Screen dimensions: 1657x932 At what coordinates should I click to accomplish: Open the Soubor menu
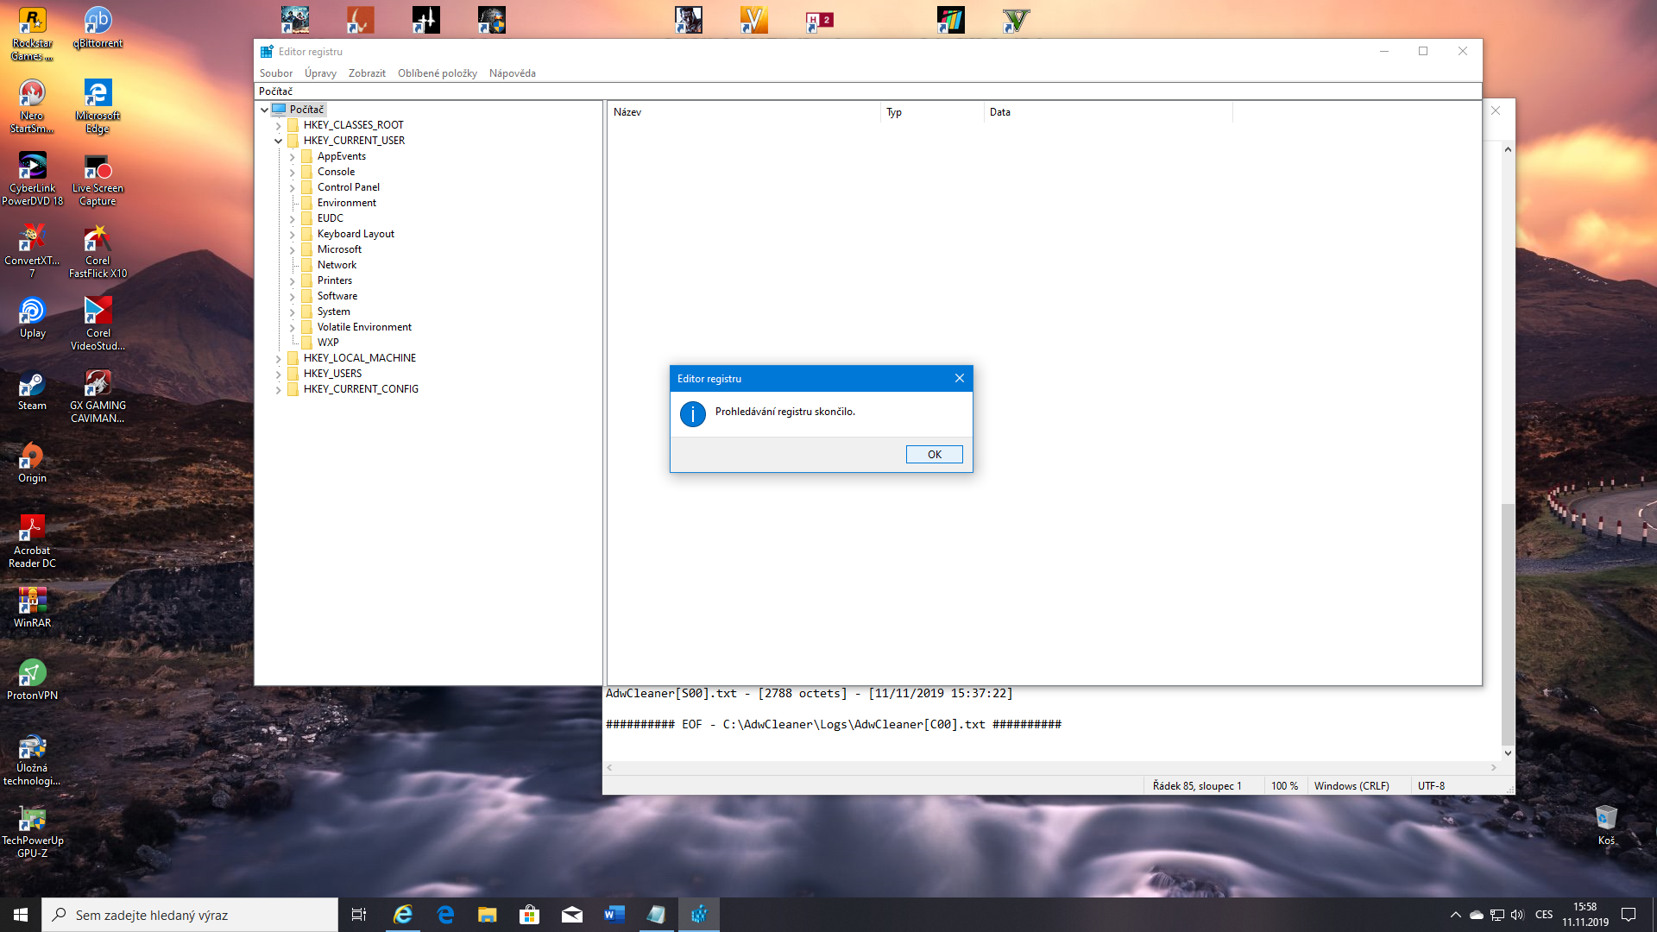(275, 73)
